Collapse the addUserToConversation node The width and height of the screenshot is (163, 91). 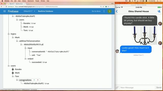[x=17, y=41]
